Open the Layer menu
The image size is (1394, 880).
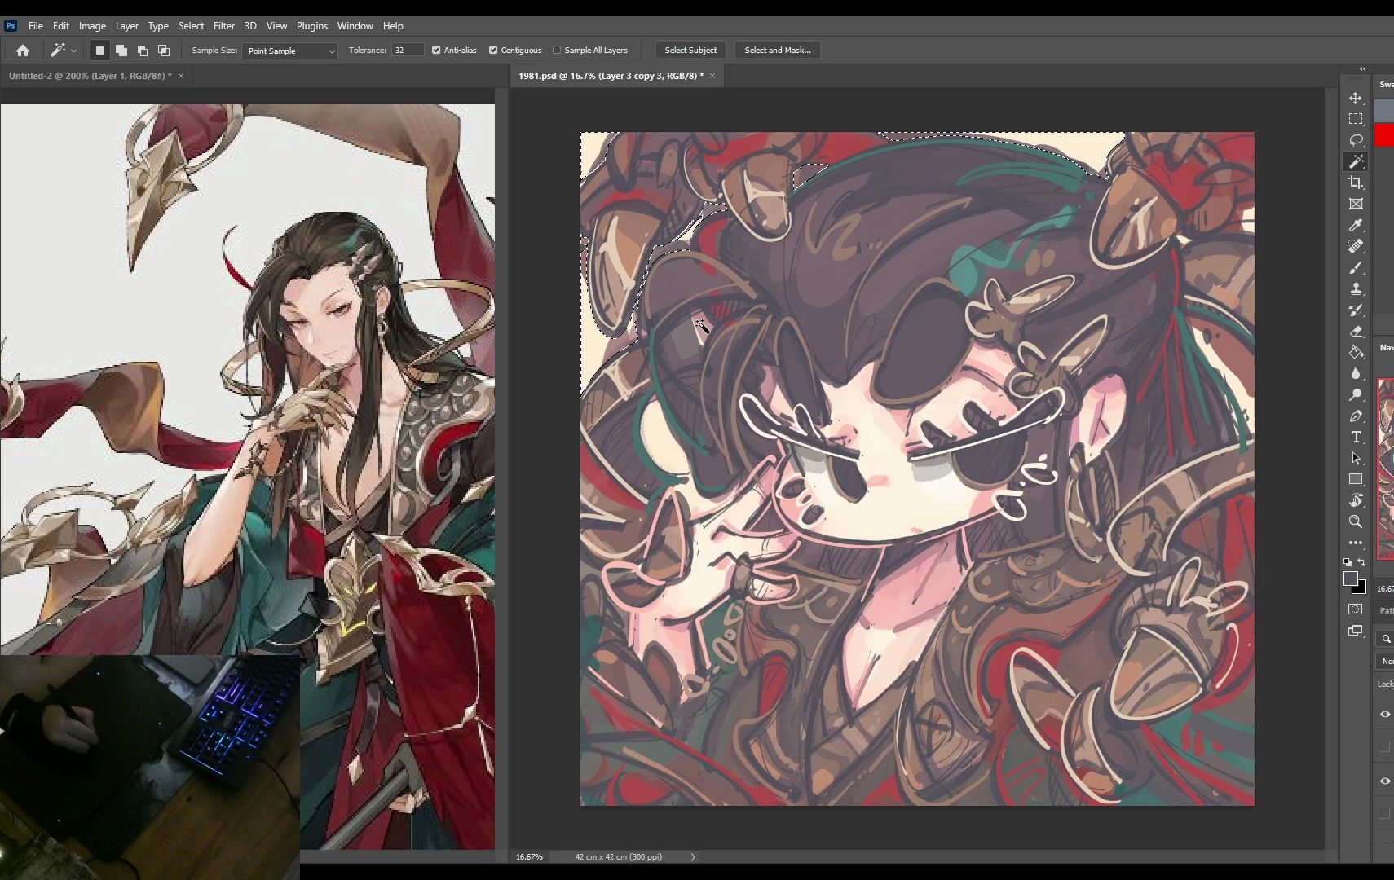[126, 26]
